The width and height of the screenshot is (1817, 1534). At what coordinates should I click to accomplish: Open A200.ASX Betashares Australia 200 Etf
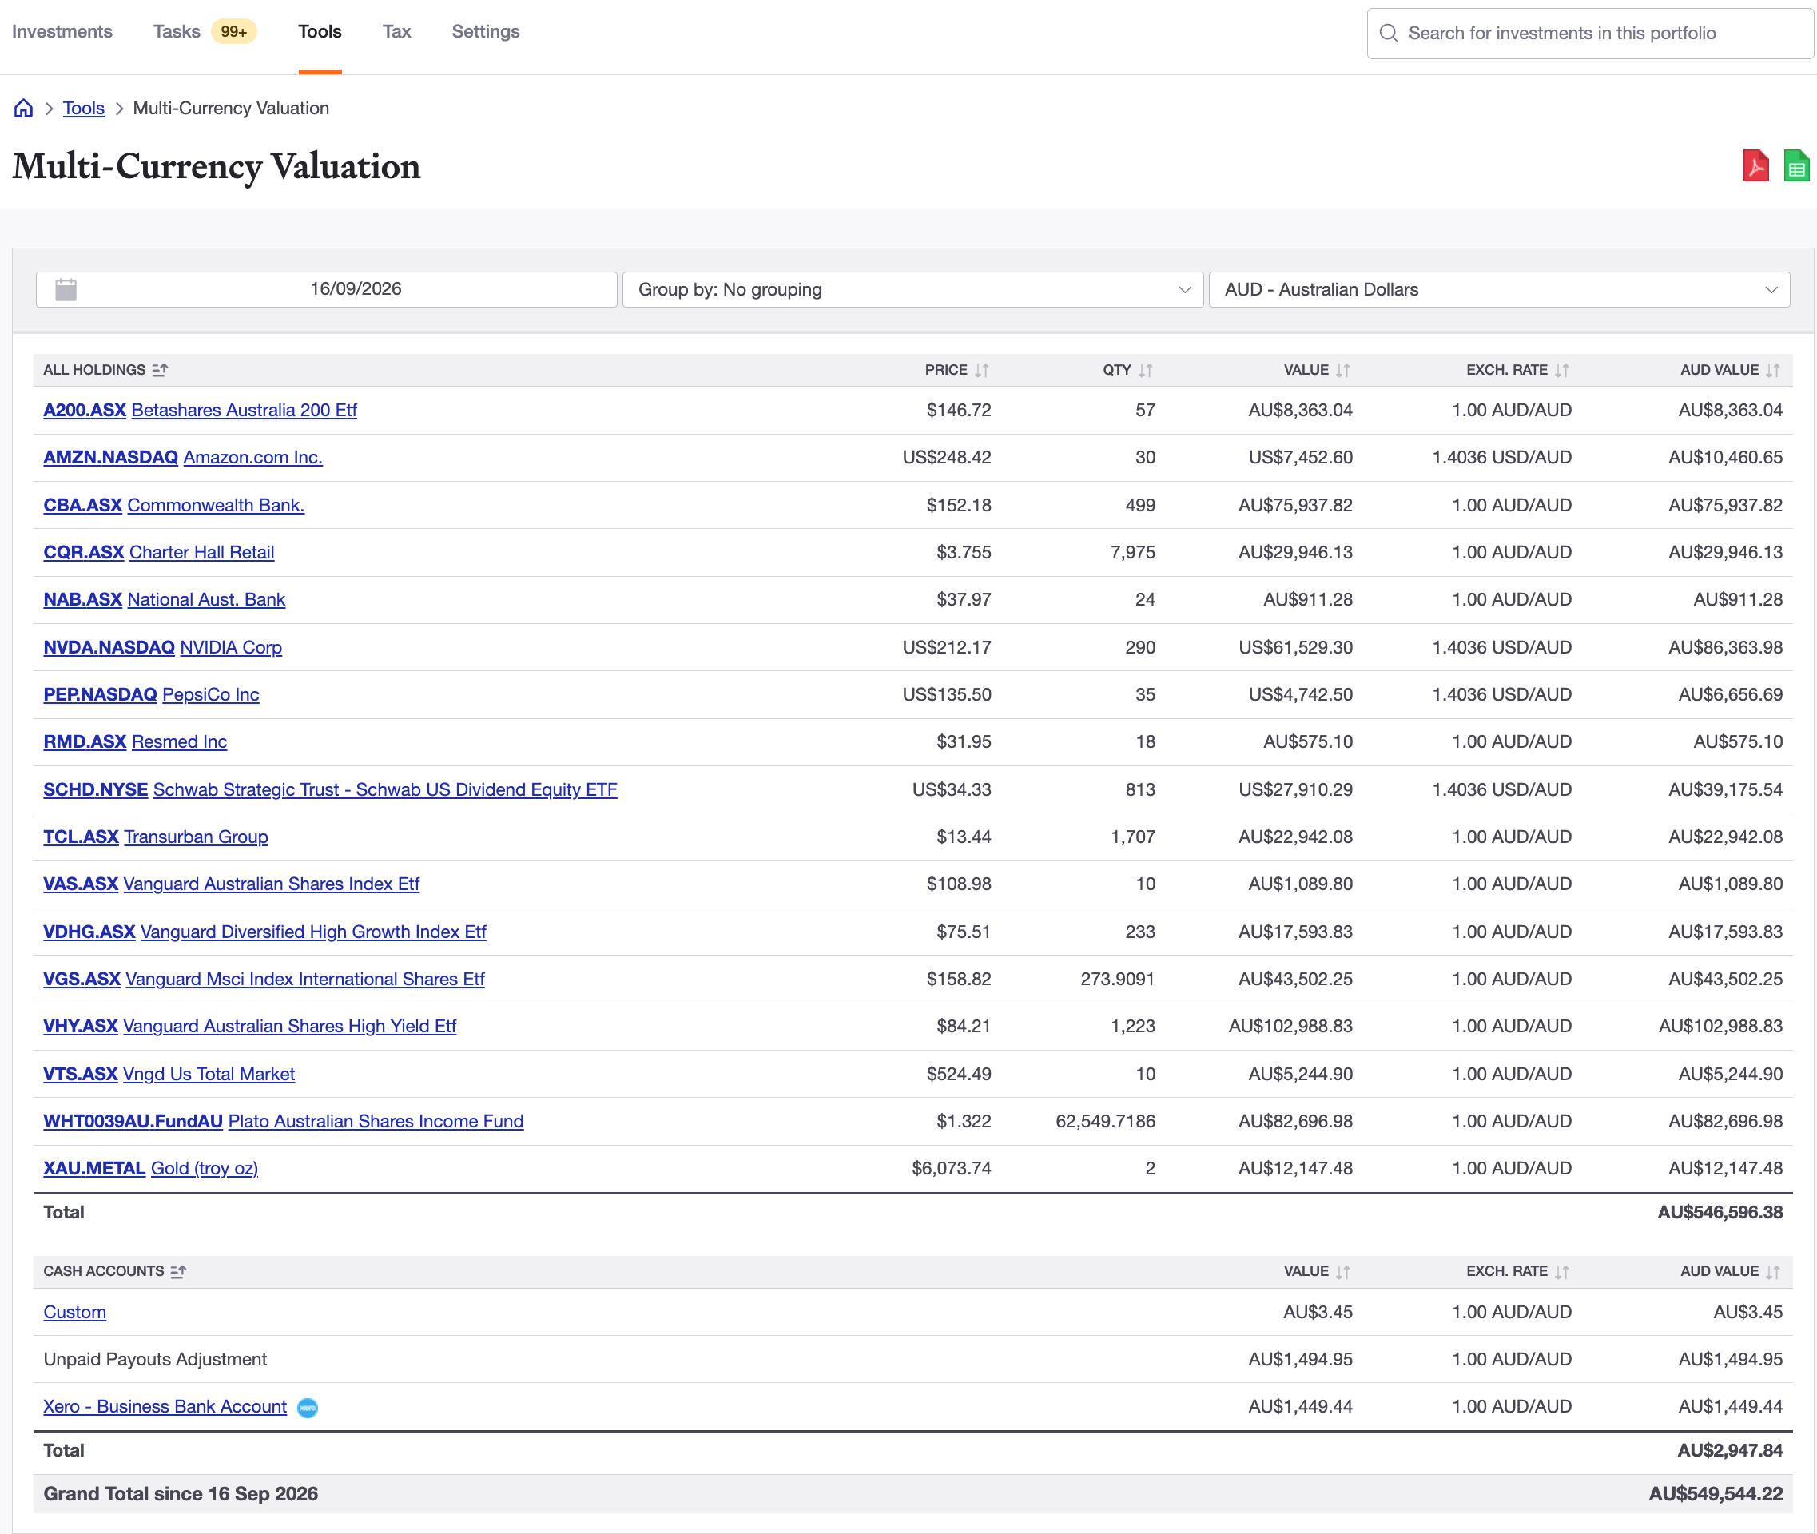tap(200, 410)
